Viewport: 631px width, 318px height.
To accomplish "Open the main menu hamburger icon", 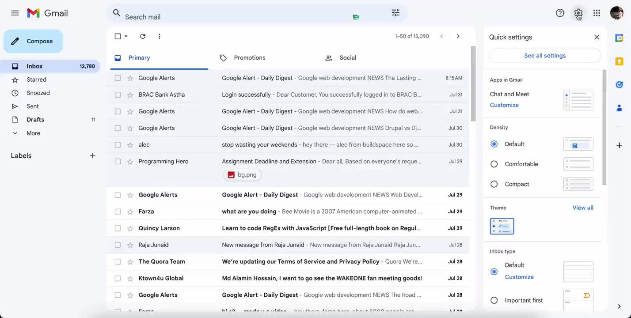I will coord(15,13).
